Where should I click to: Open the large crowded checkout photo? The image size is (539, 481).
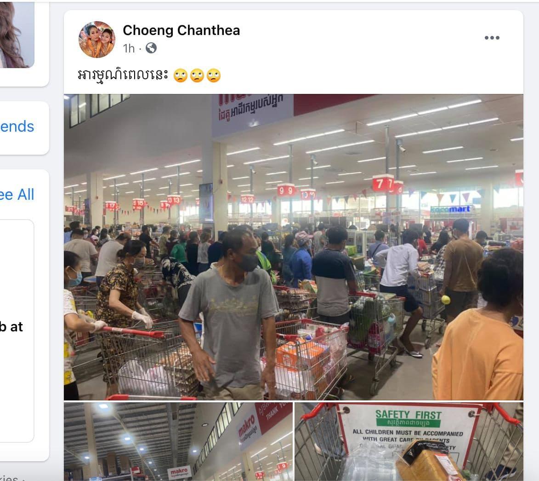294,247
